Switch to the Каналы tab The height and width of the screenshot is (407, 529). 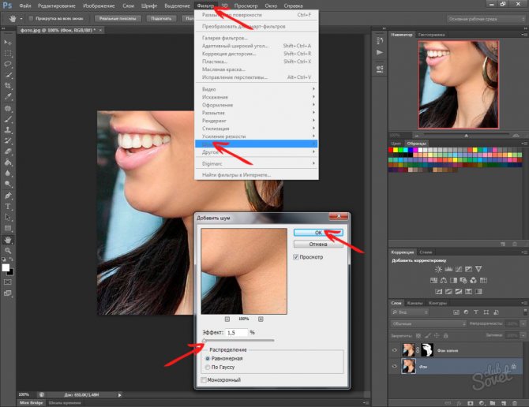click(x=415, y=304)
